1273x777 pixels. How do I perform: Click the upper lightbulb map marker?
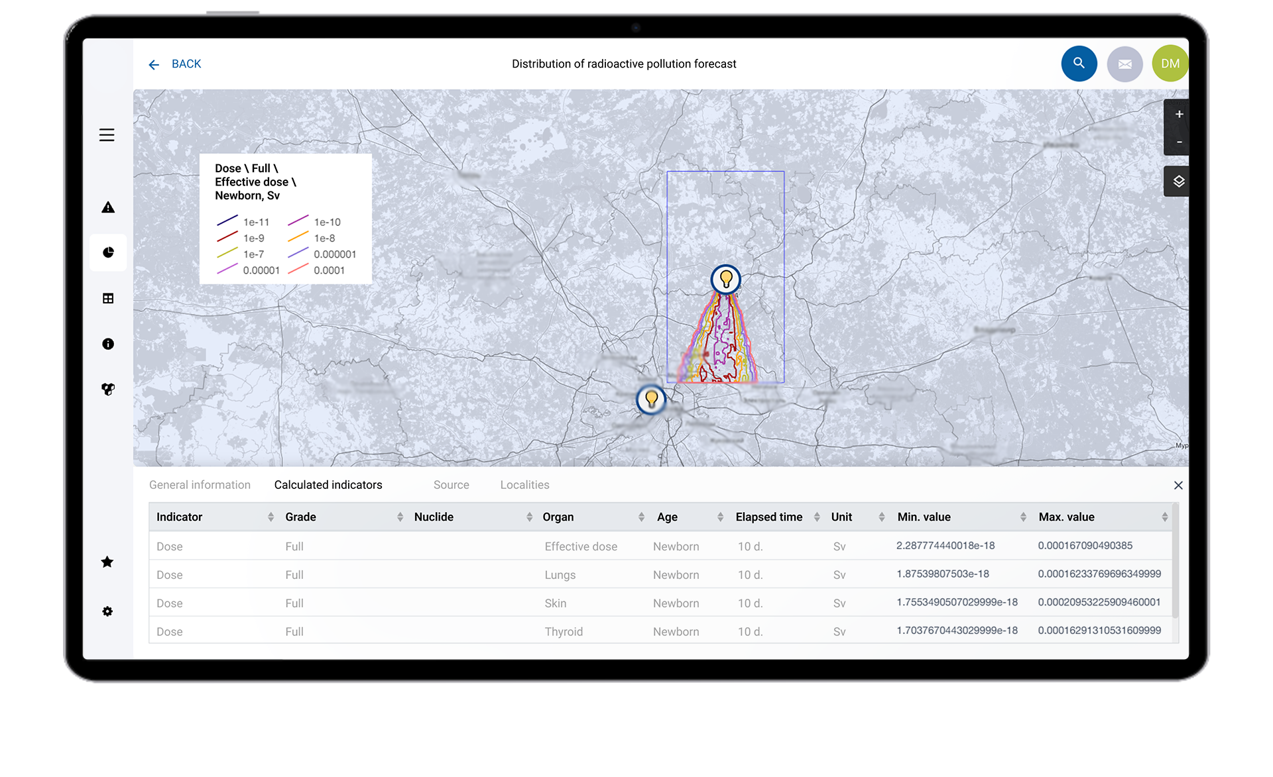[725, 279]
